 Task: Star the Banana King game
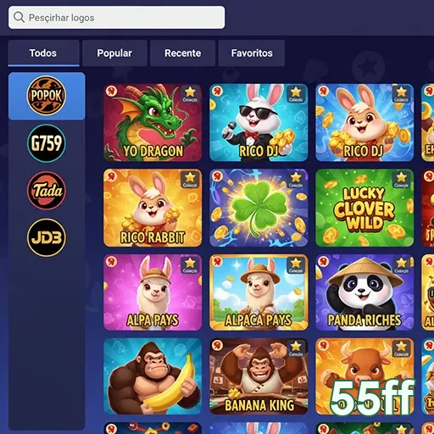tap(296, 348)
